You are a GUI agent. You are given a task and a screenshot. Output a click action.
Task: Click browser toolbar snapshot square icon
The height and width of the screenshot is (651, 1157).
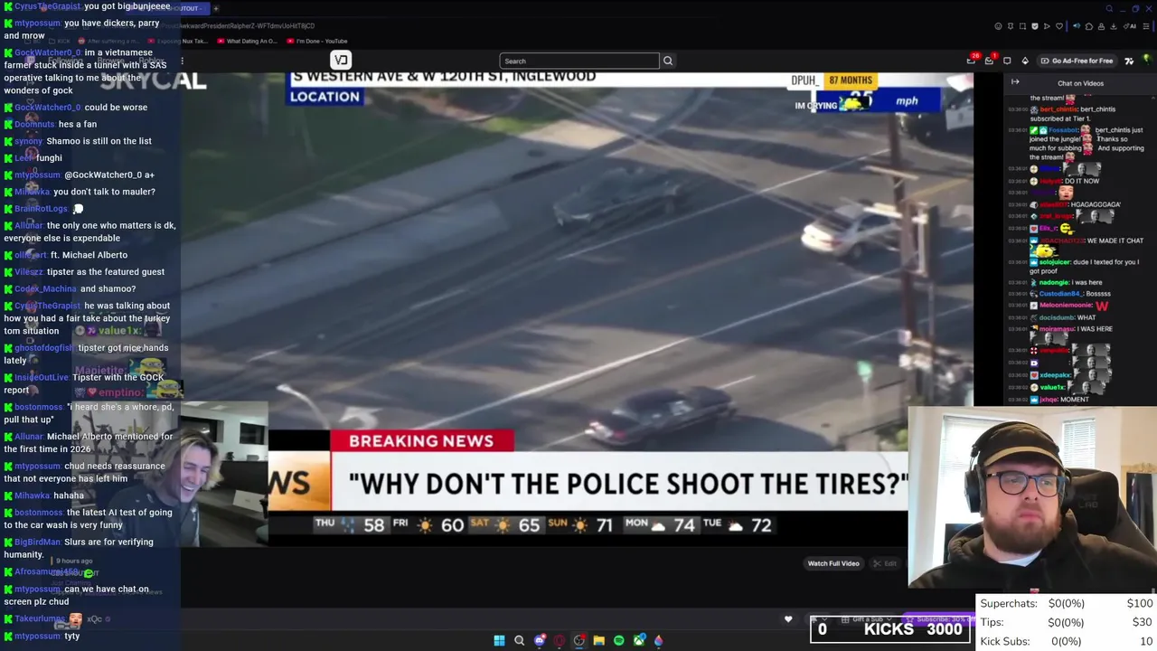[1022, 26]
